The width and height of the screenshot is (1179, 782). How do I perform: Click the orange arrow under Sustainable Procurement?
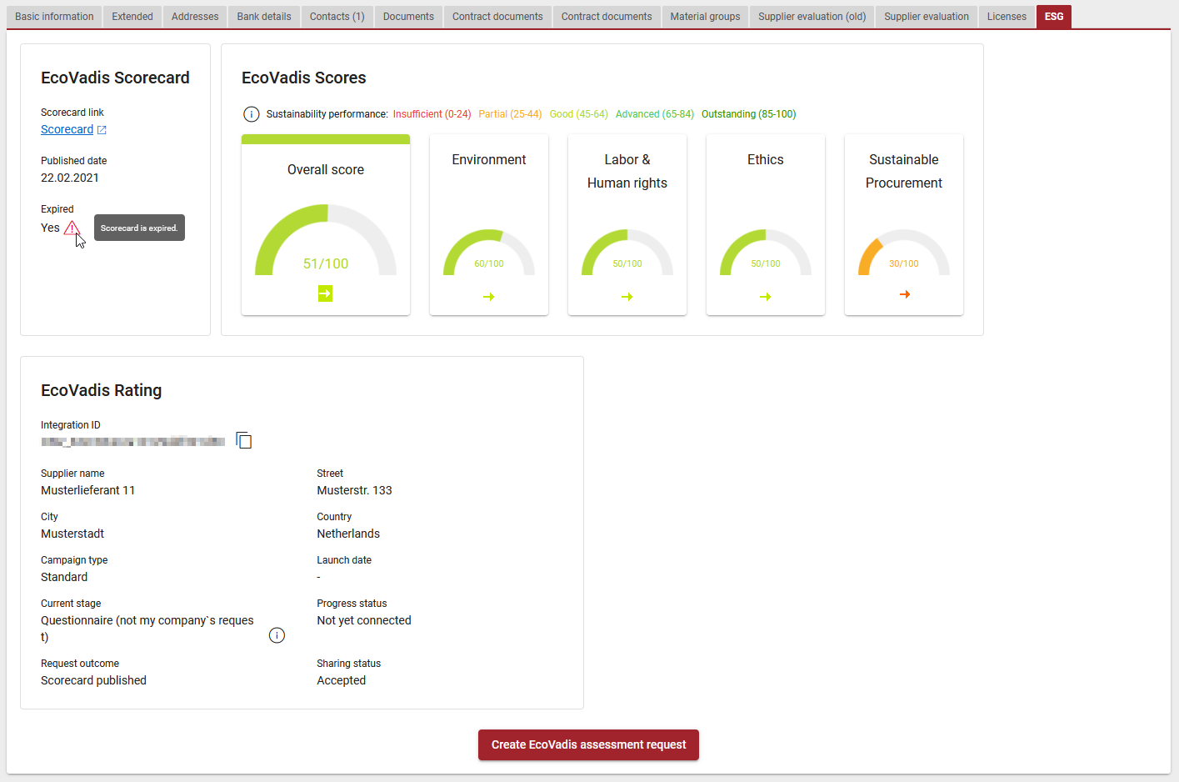pyautogui.click(x=904, y=294)
